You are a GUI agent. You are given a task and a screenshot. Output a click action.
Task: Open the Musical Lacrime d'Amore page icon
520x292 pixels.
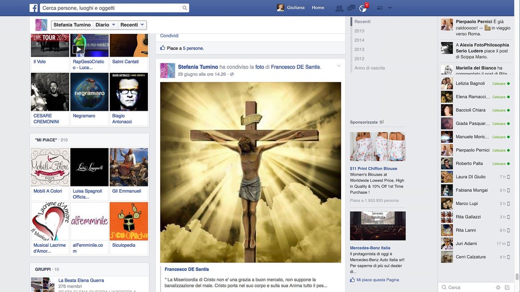(50, 221)
